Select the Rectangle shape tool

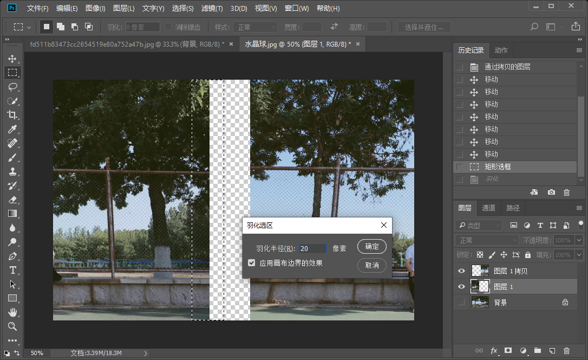tap(12, 298)
